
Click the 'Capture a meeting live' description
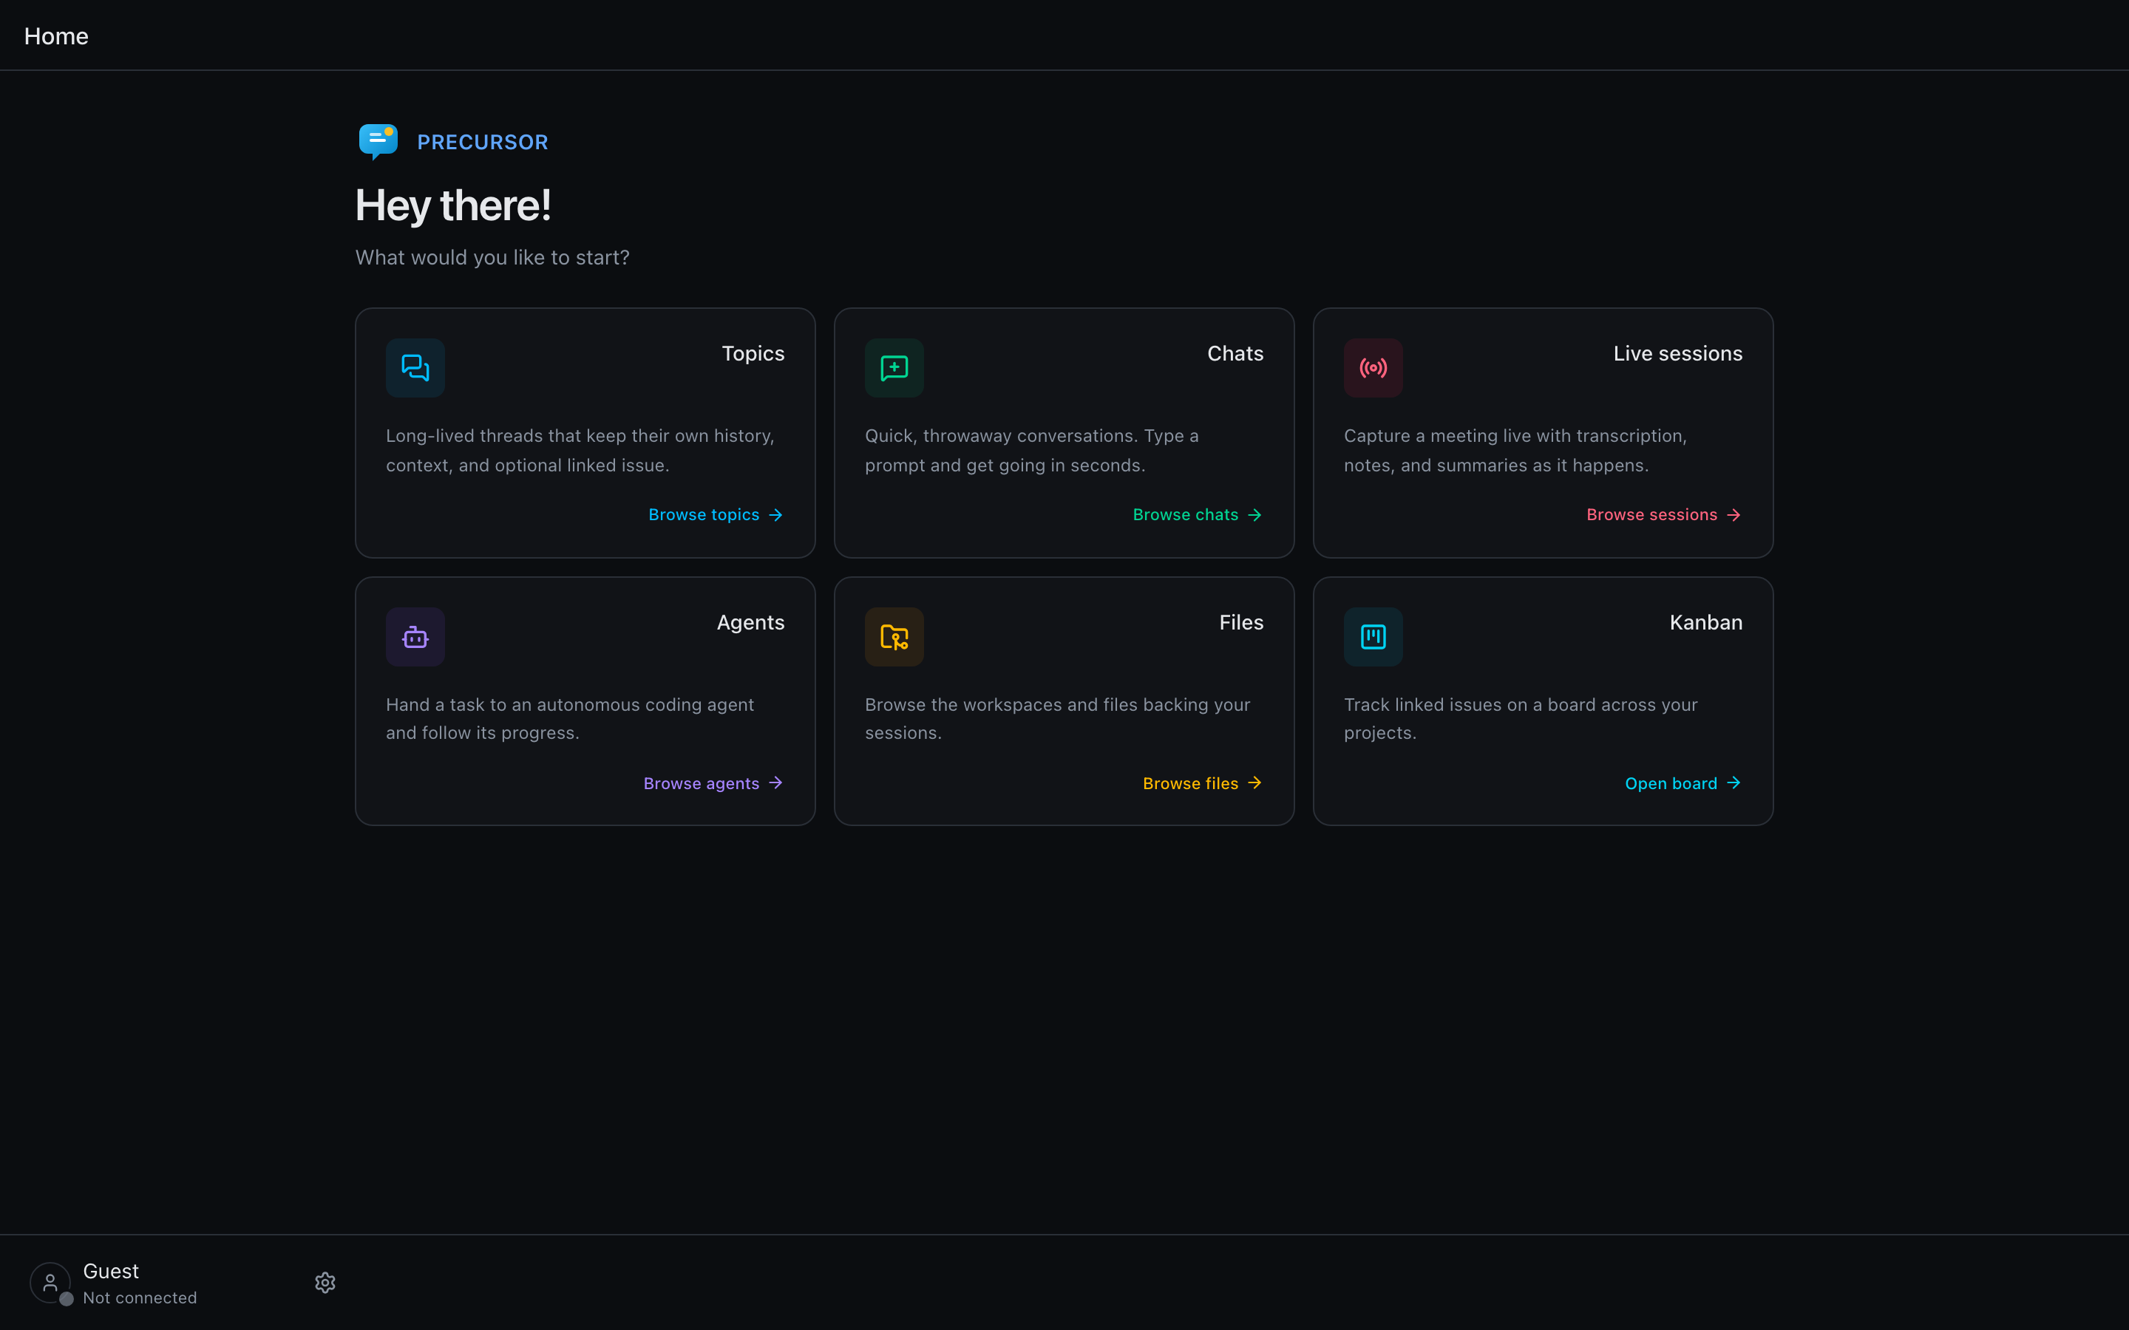(1515, 451)
